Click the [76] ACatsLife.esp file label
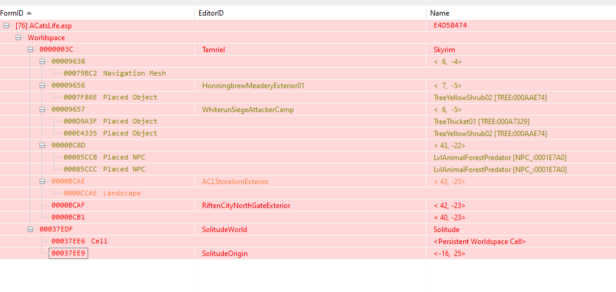Image resolution: width=616 pixels, height=292 pixels. tap(44, 26)
